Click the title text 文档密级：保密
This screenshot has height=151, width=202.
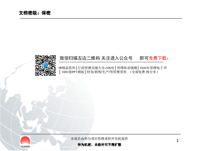coord(35,13)
